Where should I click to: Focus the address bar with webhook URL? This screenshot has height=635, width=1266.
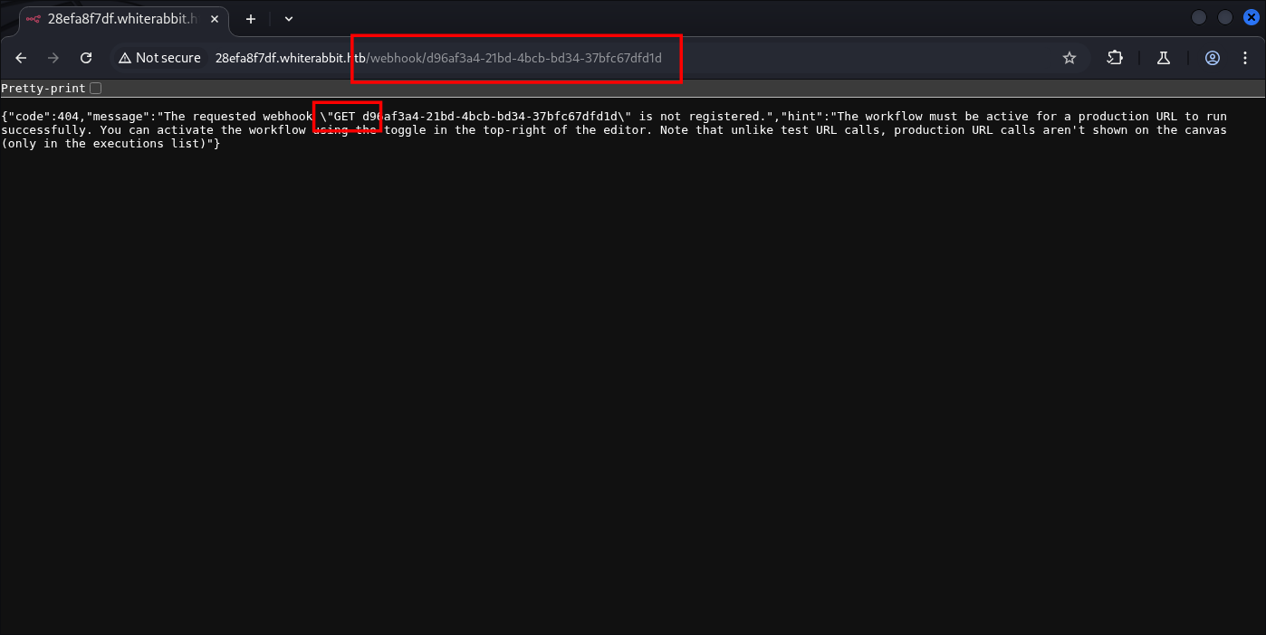[543, 58]
